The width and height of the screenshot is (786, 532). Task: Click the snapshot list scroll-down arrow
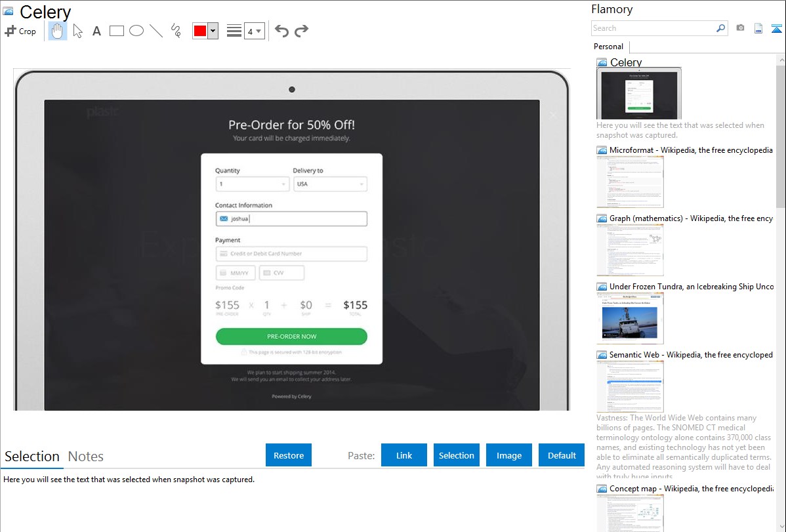tap(781, 527)
